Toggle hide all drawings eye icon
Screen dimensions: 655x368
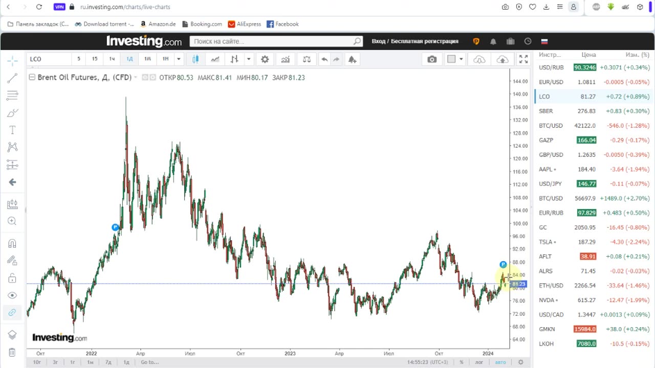coord(13,295)
